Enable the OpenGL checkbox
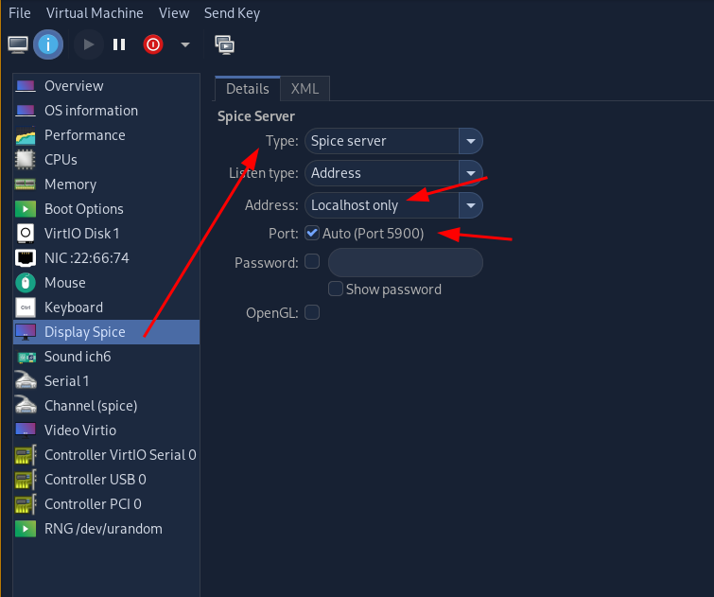The image size is (714, 597). 312,312
